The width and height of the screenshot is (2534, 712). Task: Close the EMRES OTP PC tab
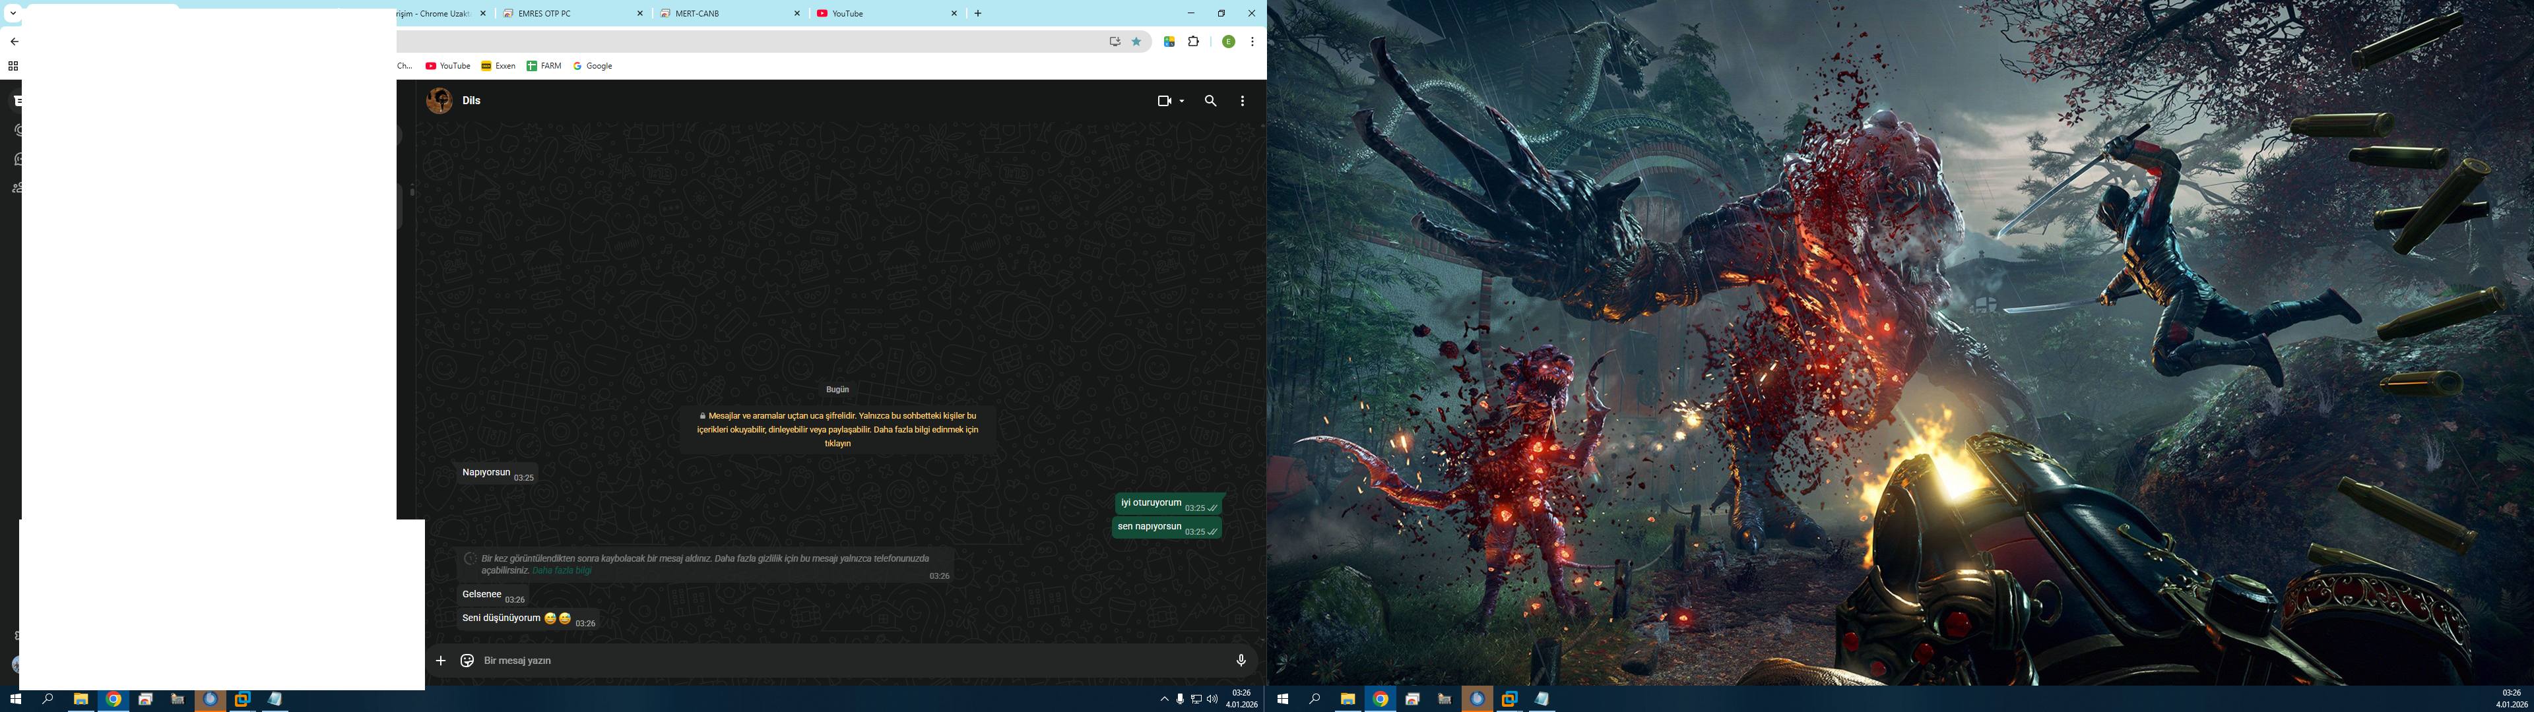pos(640,14)
